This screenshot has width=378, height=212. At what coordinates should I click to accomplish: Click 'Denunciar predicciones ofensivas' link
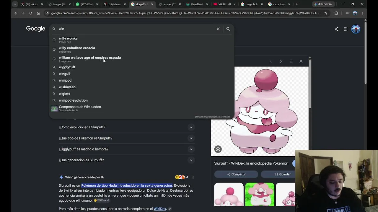coord(212,117)
